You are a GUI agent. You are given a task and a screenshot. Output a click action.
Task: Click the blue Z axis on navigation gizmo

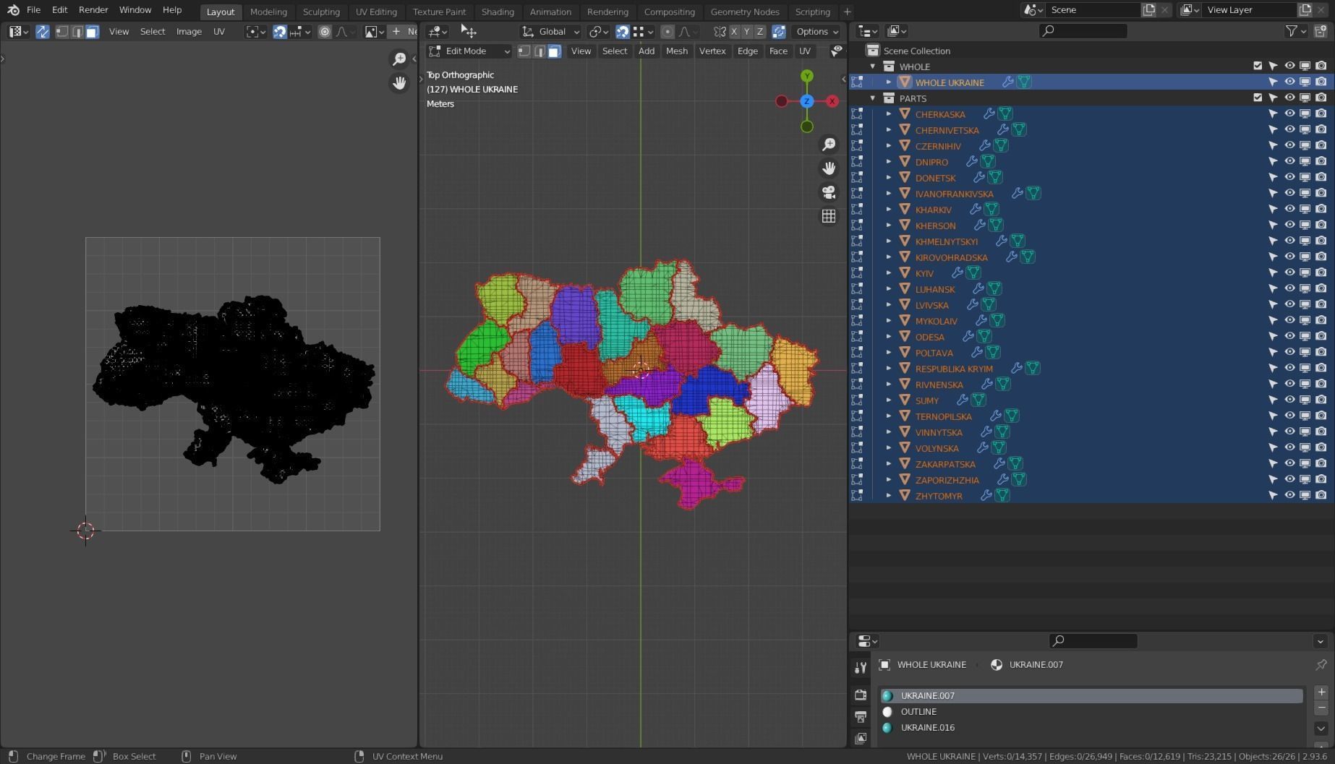[807, 101]
